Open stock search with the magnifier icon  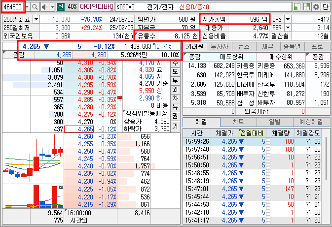coord(35,7)
